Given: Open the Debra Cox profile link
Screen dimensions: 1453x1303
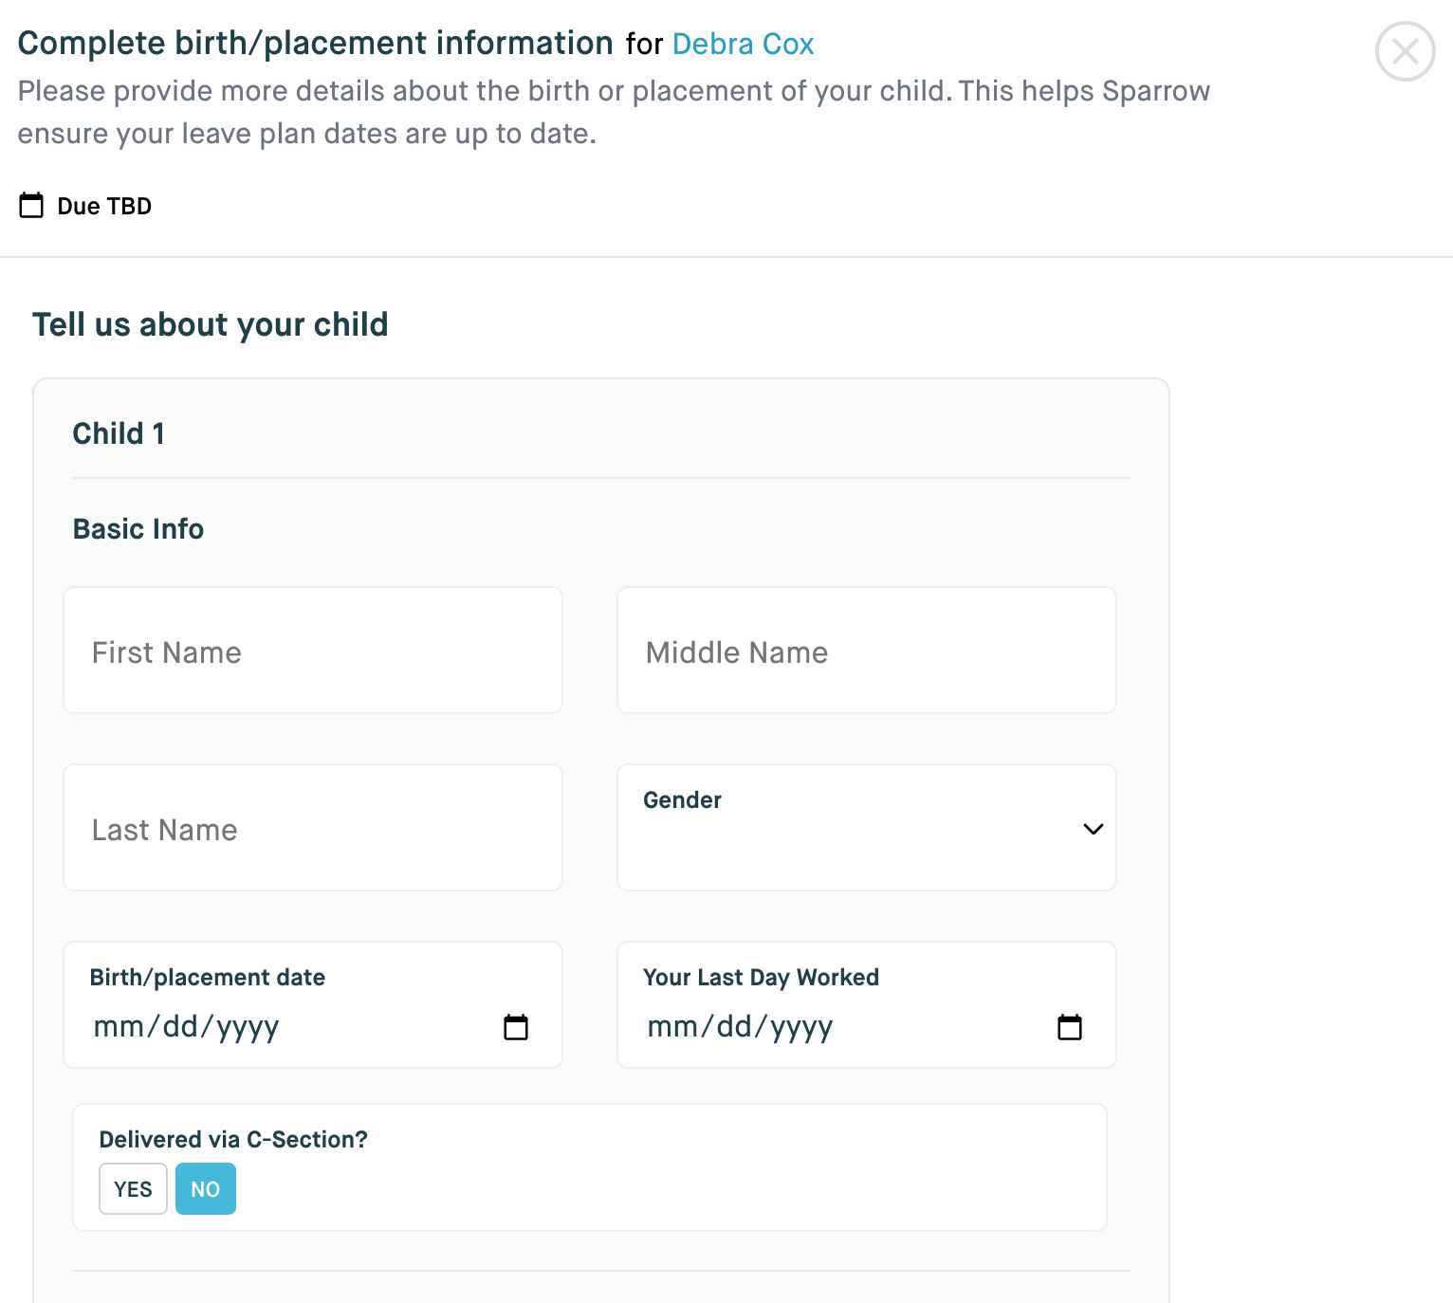Looking at the screenshot, I should [x=743, y=44].
